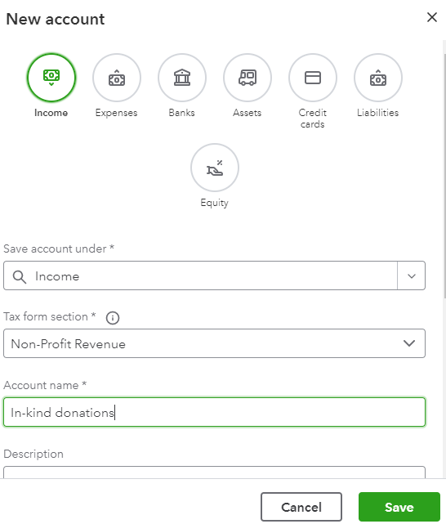Click the Income text in Save account under field
The width and height of the screenshot is (446, 524).
point(57,276)
